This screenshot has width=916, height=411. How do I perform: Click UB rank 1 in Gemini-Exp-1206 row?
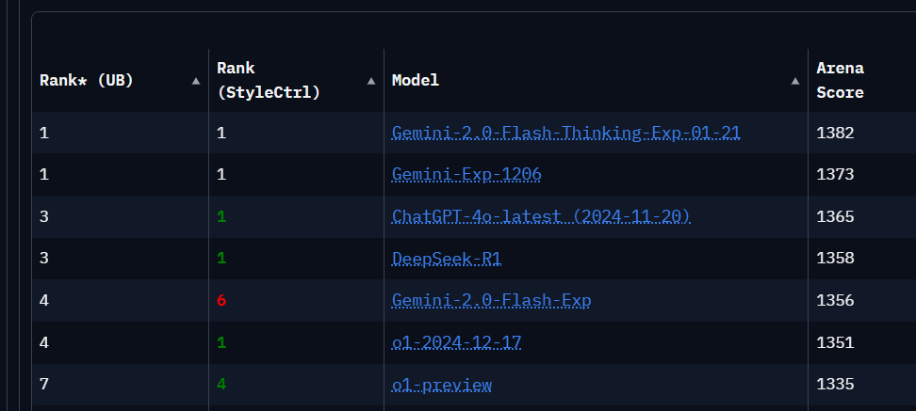tap(43, 174)
